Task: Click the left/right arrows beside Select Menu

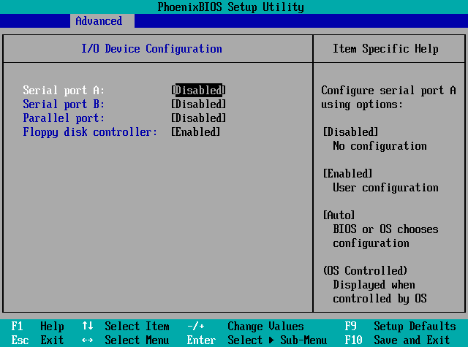Action: coord(88,340)
